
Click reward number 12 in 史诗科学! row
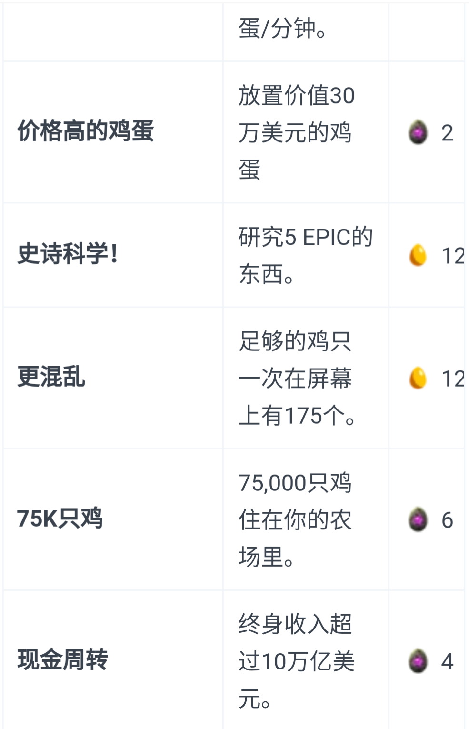click(x=452, y=256)
